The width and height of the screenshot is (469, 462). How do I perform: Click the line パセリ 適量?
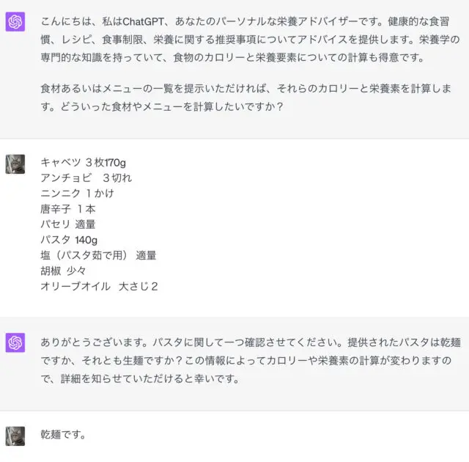(x=68, y=224)
